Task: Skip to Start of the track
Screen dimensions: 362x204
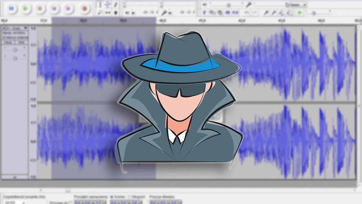Action: coord(54,8)
